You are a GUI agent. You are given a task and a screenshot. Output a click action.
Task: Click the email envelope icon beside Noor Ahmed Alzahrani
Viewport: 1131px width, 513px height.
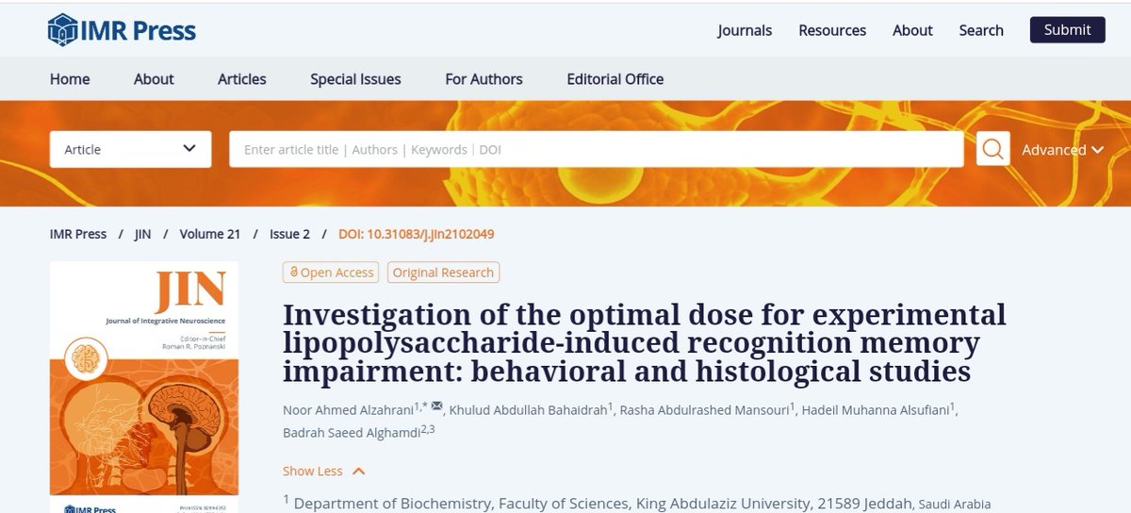tap(437, 405)
